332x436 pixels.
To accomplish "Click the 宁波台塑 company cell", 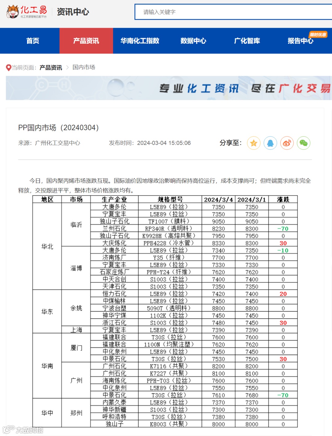I will 114,308.
